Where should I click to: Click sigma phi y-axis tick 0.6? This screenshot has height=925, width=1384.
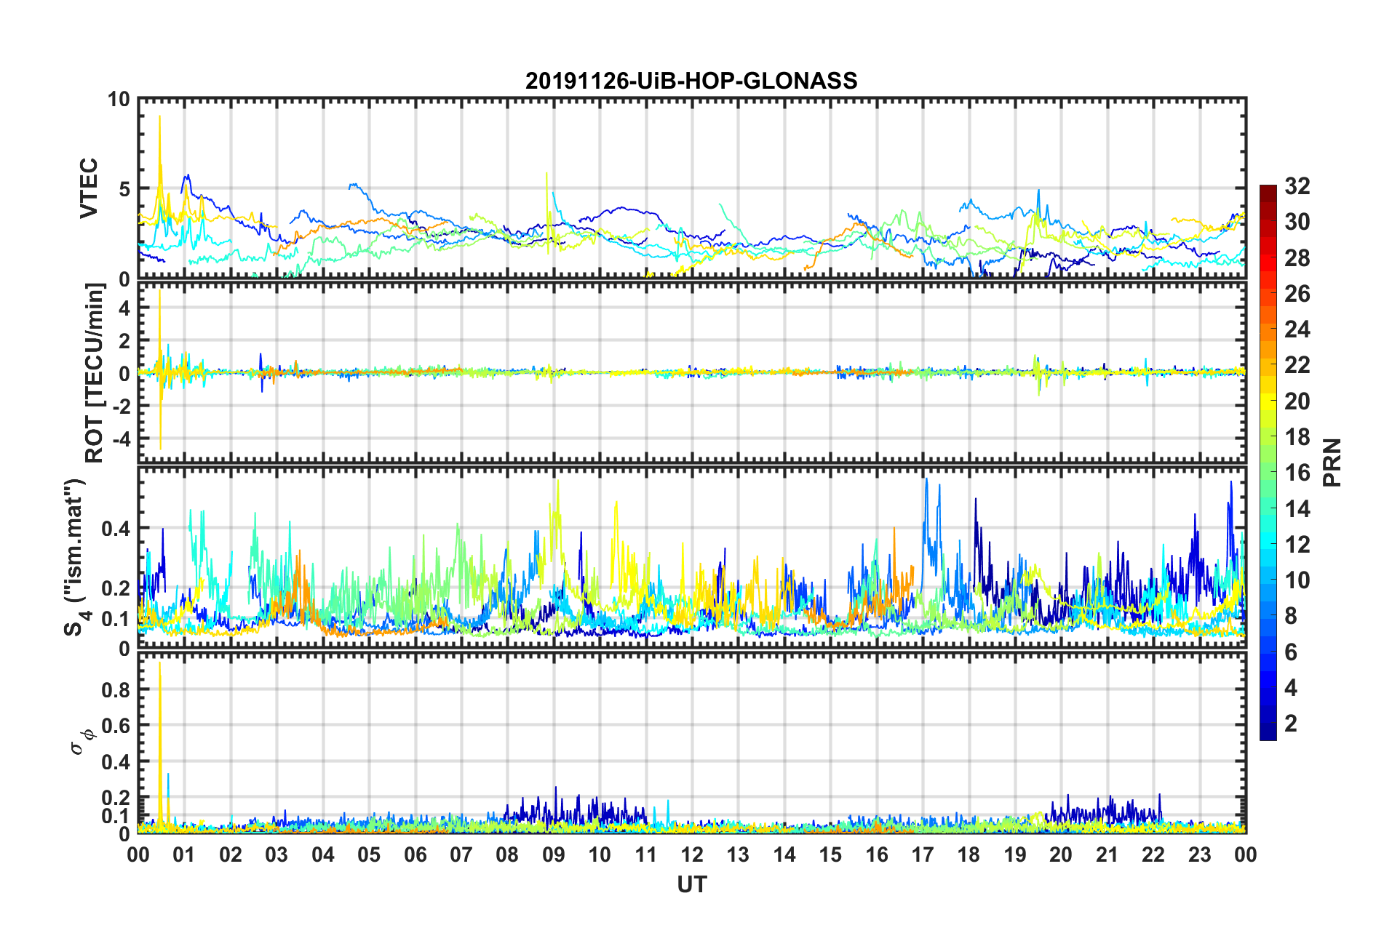[x=116, y=726]
